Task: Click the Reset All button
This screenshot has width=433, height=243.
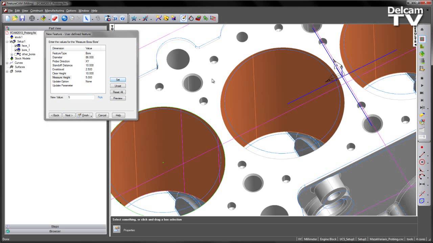Action: pyautogui.click(x=118, y=92)
